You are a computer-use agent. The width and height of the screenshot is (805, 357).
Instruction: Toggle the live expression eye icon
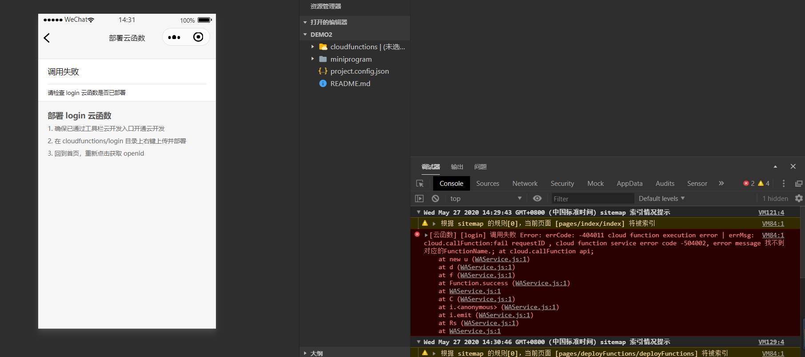coord(537,199)
